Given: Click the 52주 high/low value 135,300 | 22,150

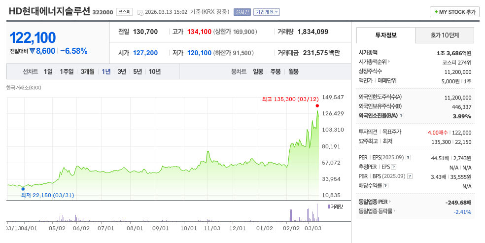Looking at the screenshot, I should point(451,142).
